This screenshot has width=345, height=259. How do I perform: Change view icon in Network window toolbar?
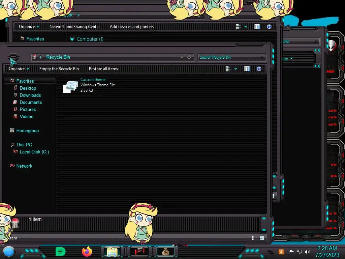[x=238, y=27]
